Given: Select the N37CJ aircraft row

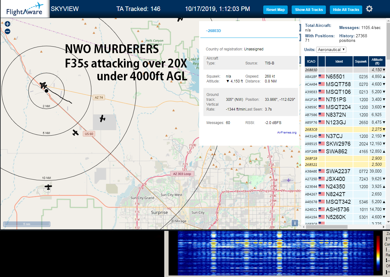Looking at the screenshot, I should click(x=345, y=136).
